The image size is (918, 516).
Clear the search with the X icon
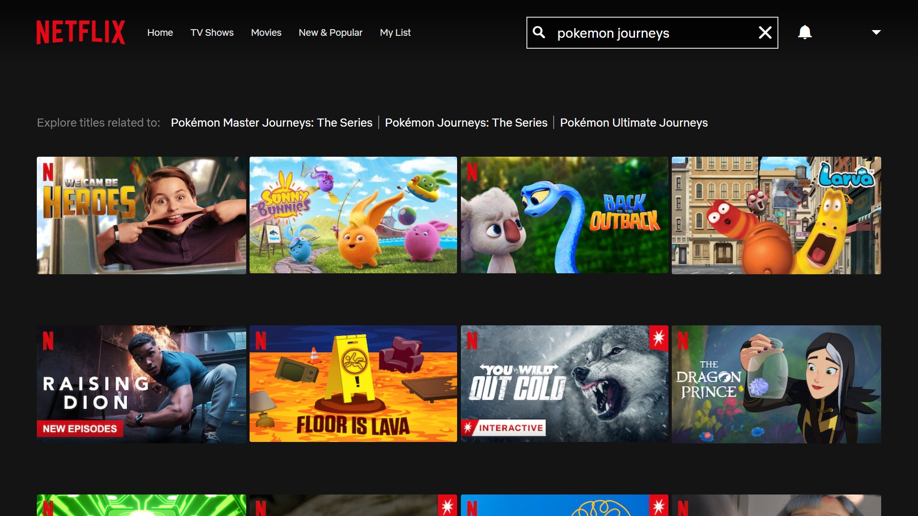765,32
